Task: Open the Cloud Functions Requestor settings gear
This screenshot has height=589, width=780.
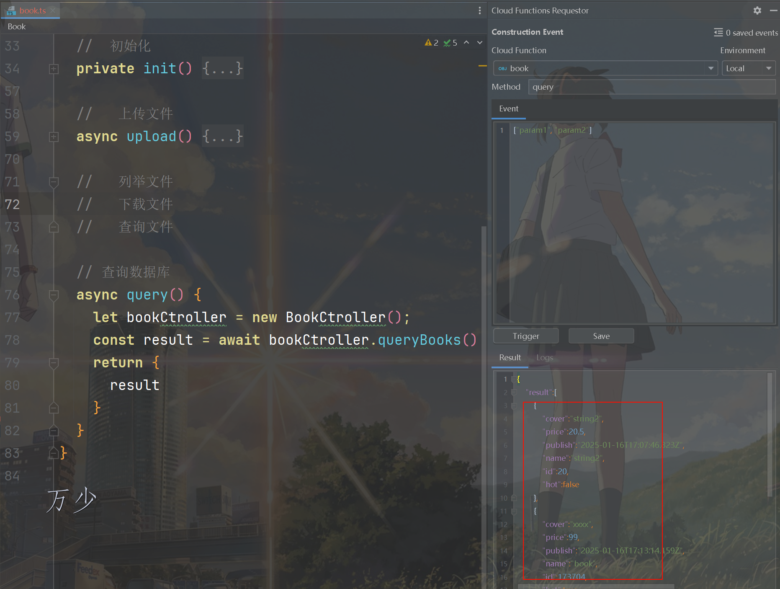Action: point(757,10)
